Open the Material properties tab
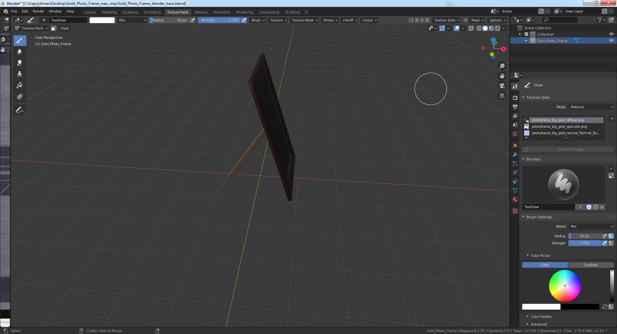This screenshot has width=617, height=334. [515, 199]
